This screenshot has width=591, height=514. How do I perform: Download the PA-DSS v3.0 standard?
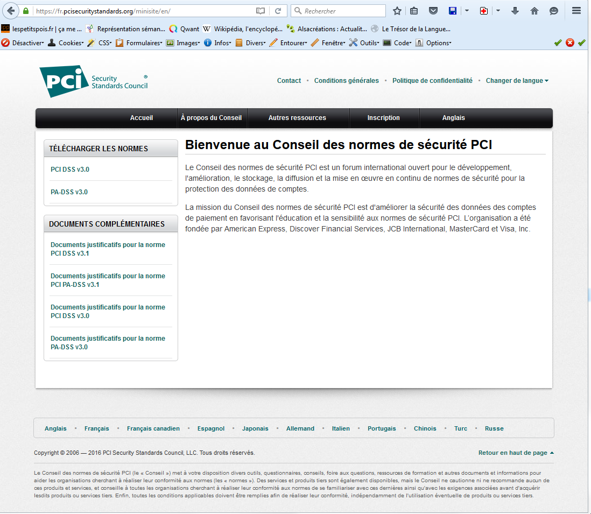coord(69,192)
